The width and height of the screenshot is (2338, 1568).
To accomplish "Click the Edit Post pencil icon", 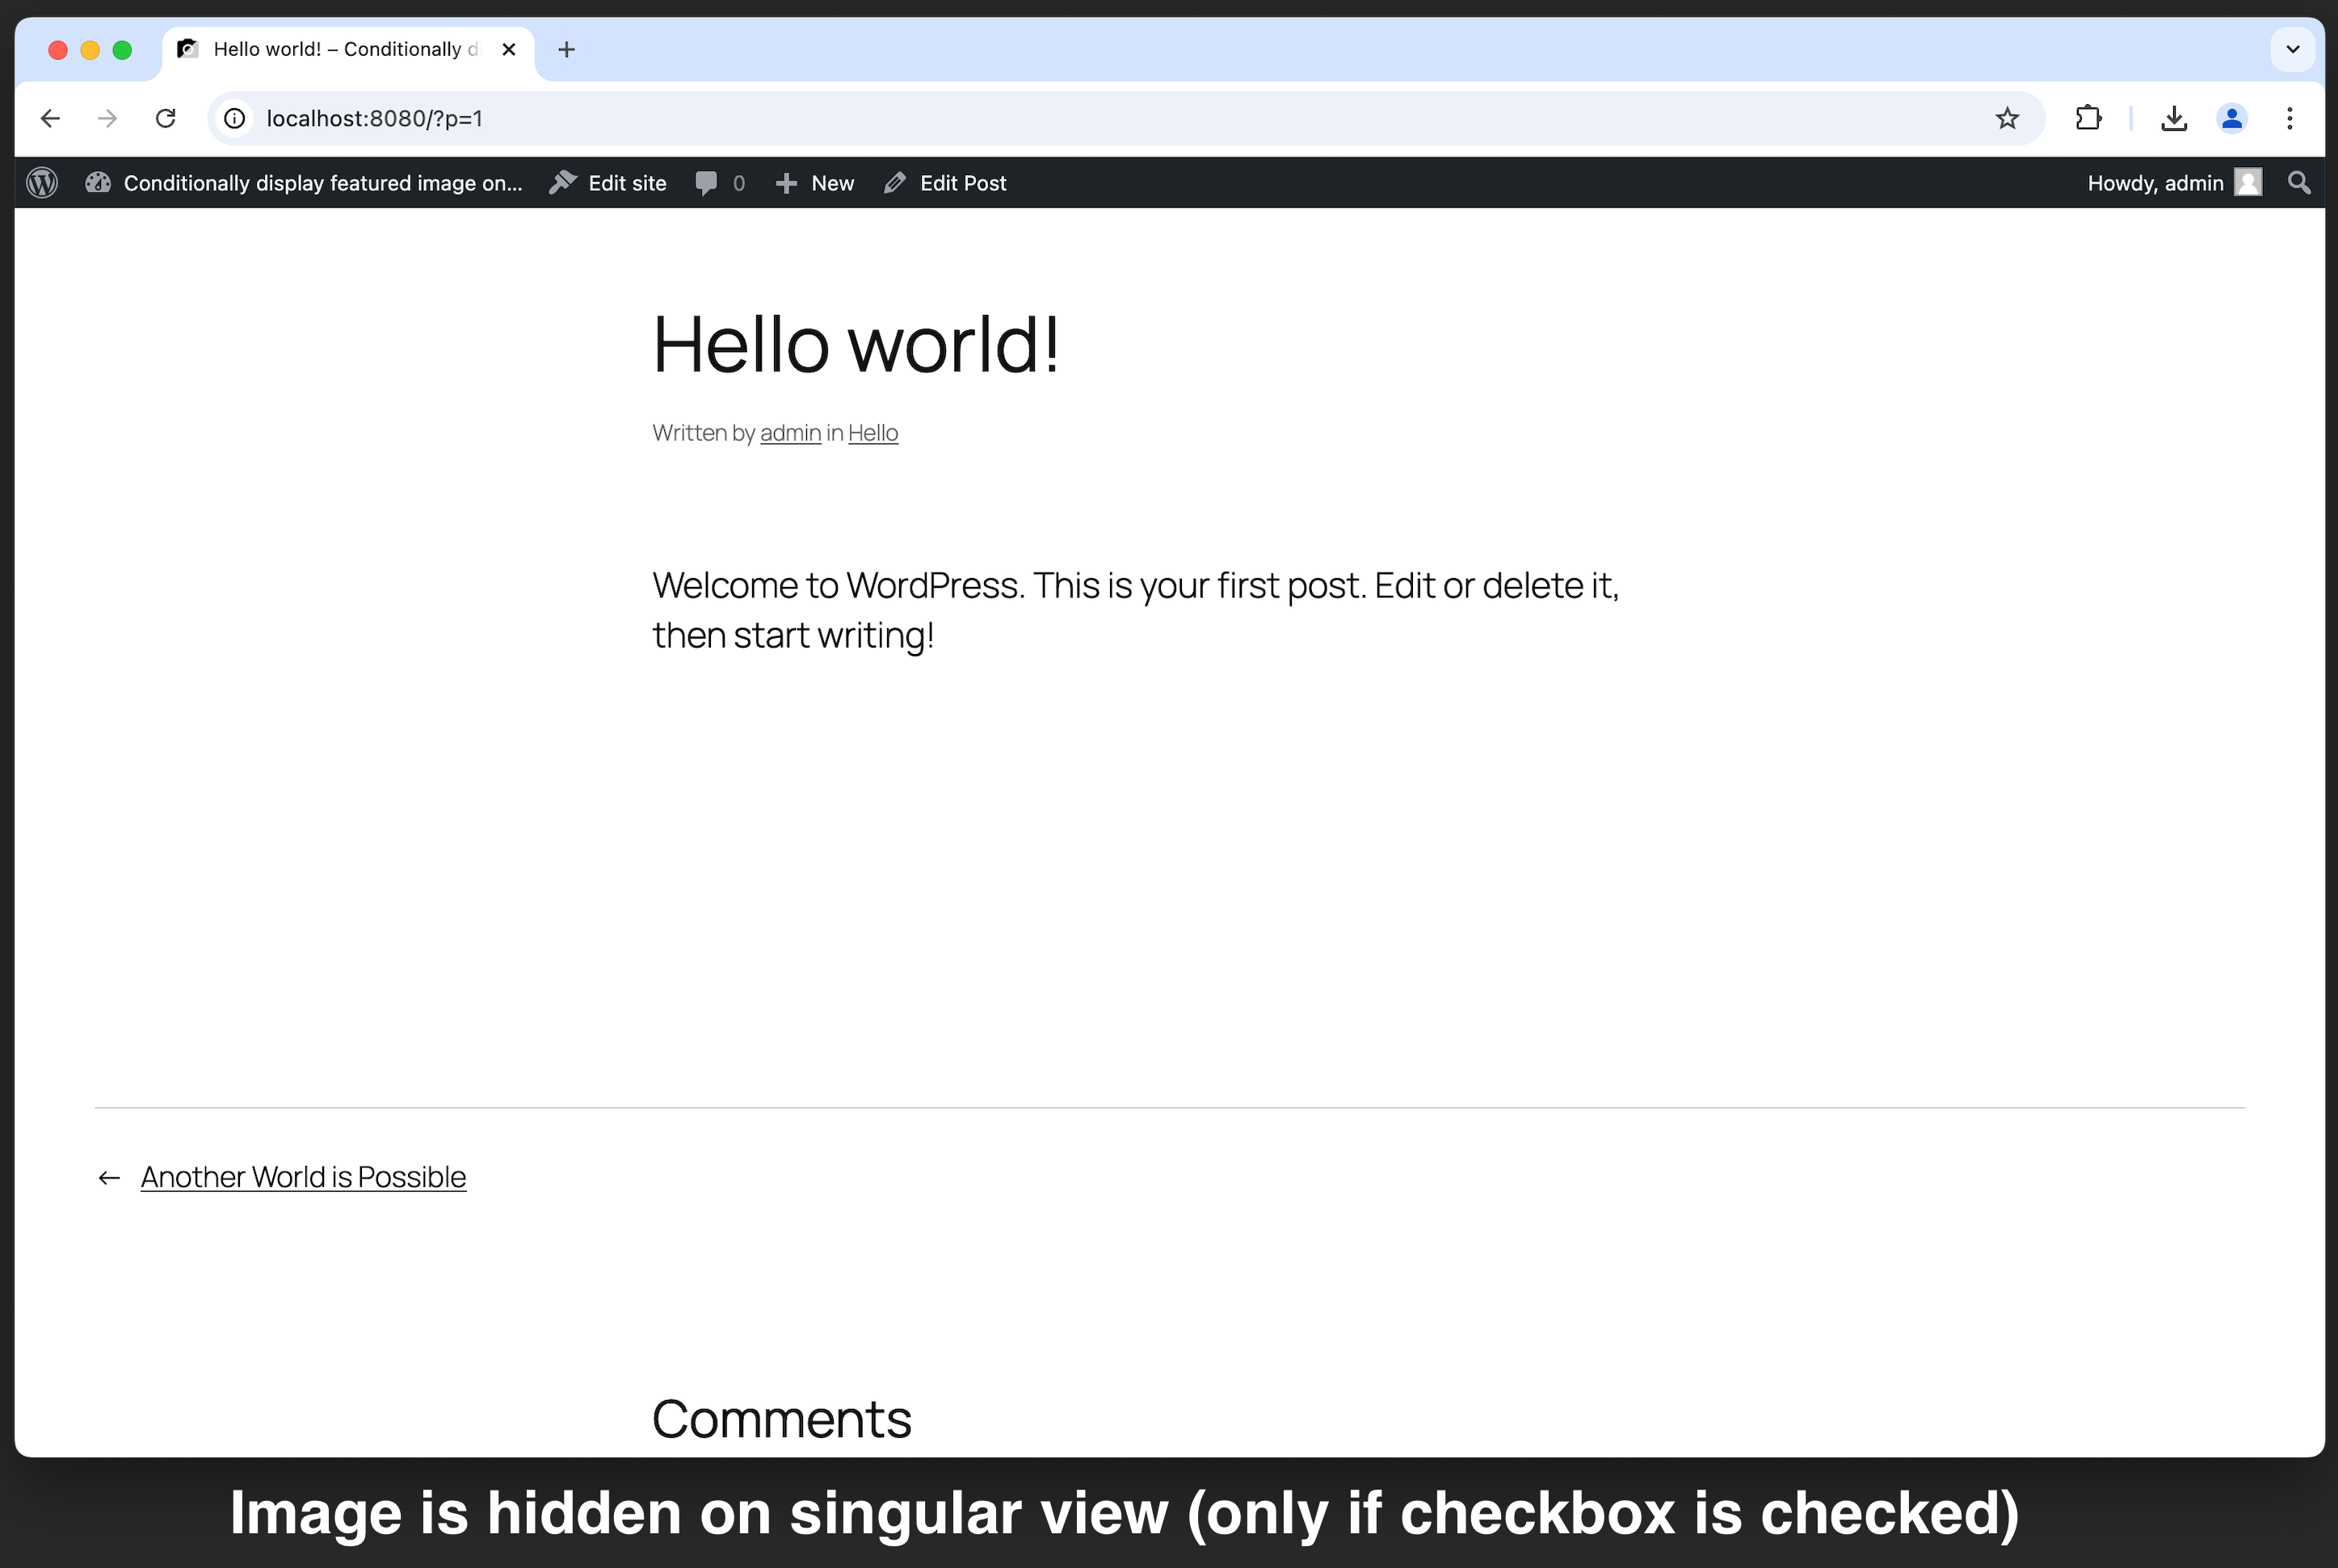I will coord(895,183).
